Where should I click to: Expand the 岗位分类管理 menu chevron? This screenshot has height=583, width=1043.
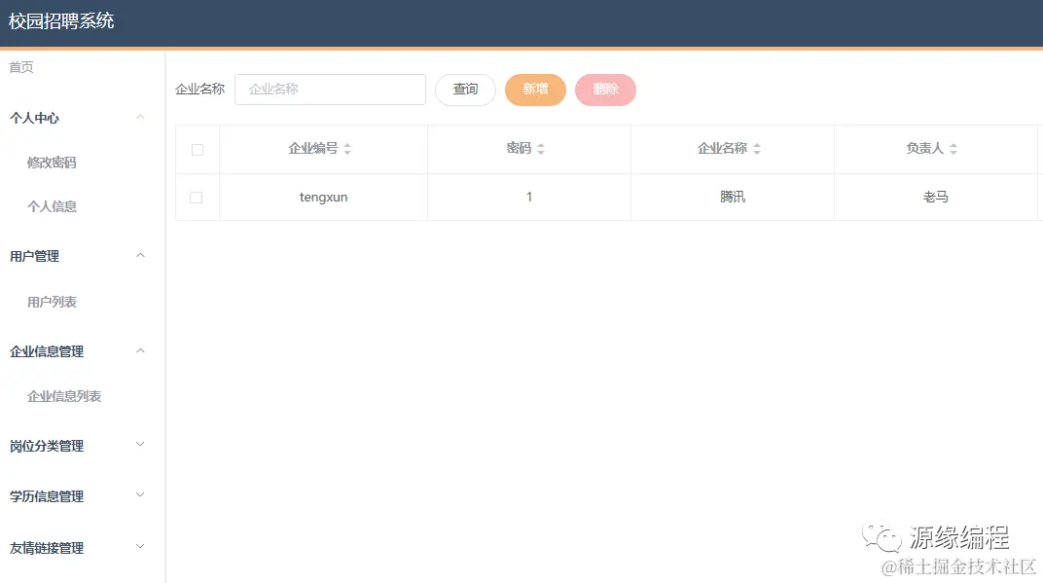140,445
